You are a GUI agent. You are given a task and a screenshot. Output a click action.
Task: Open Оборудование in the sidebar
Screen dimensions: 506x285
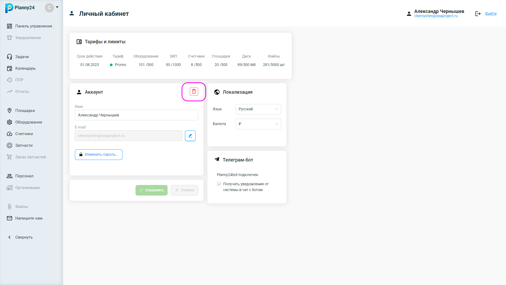[x=29, y=122]
